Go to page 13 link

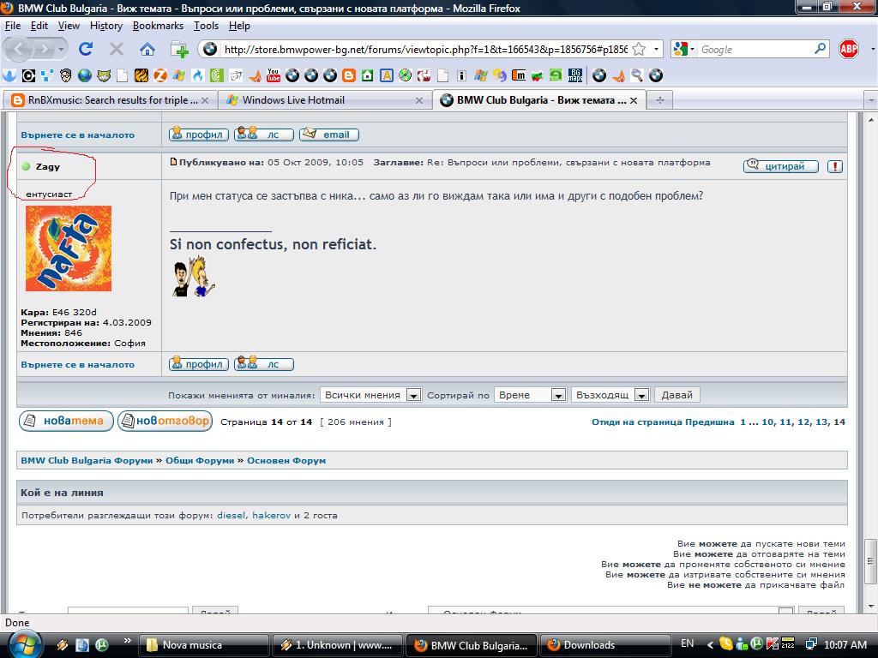(x=822, y=422)
